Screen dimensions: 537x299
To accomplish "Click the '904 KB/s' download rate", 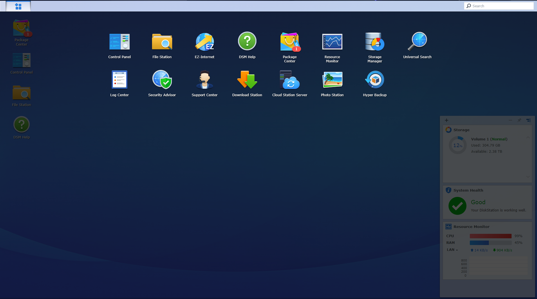I will (503, 250).
